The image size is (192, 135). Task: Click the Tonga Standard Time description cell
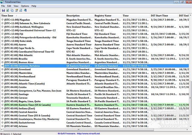79,41
